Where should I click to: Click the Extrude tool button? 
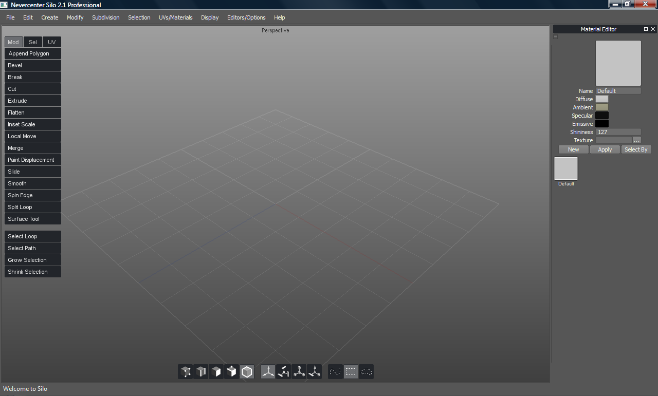coord(33,101)
